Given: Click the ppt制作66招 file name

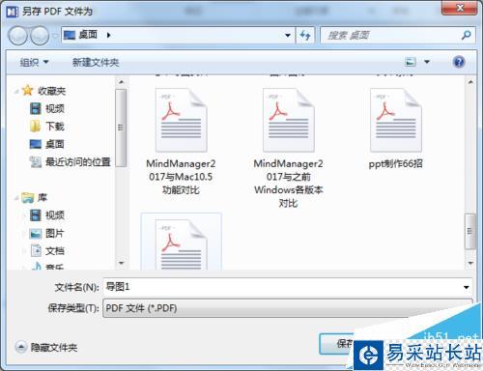Looking at the screenshot, I should (x=396, y=163).
